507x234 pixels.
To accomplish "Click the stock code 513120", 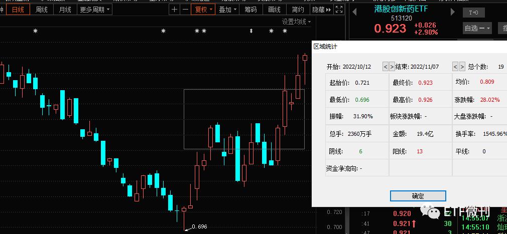I will [401, 18].
